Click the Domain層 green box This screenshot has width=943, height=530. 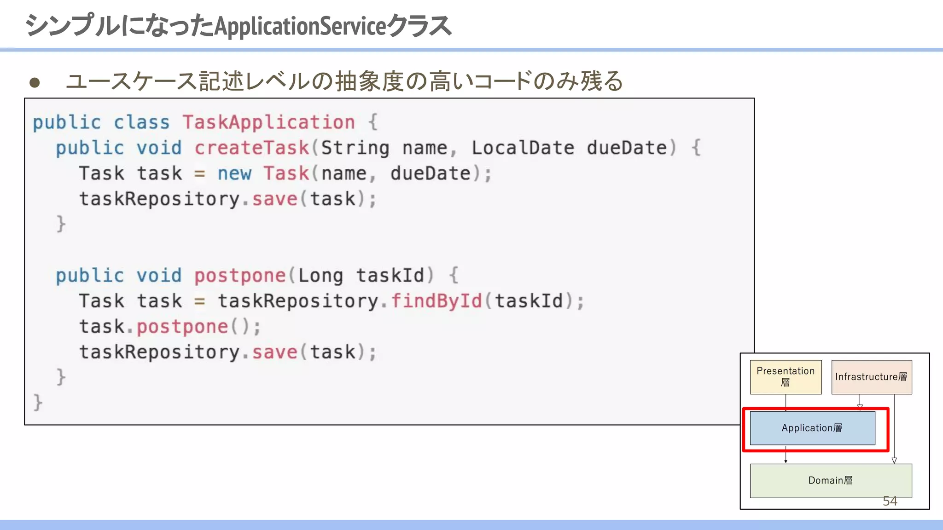[x=830, y=480]
